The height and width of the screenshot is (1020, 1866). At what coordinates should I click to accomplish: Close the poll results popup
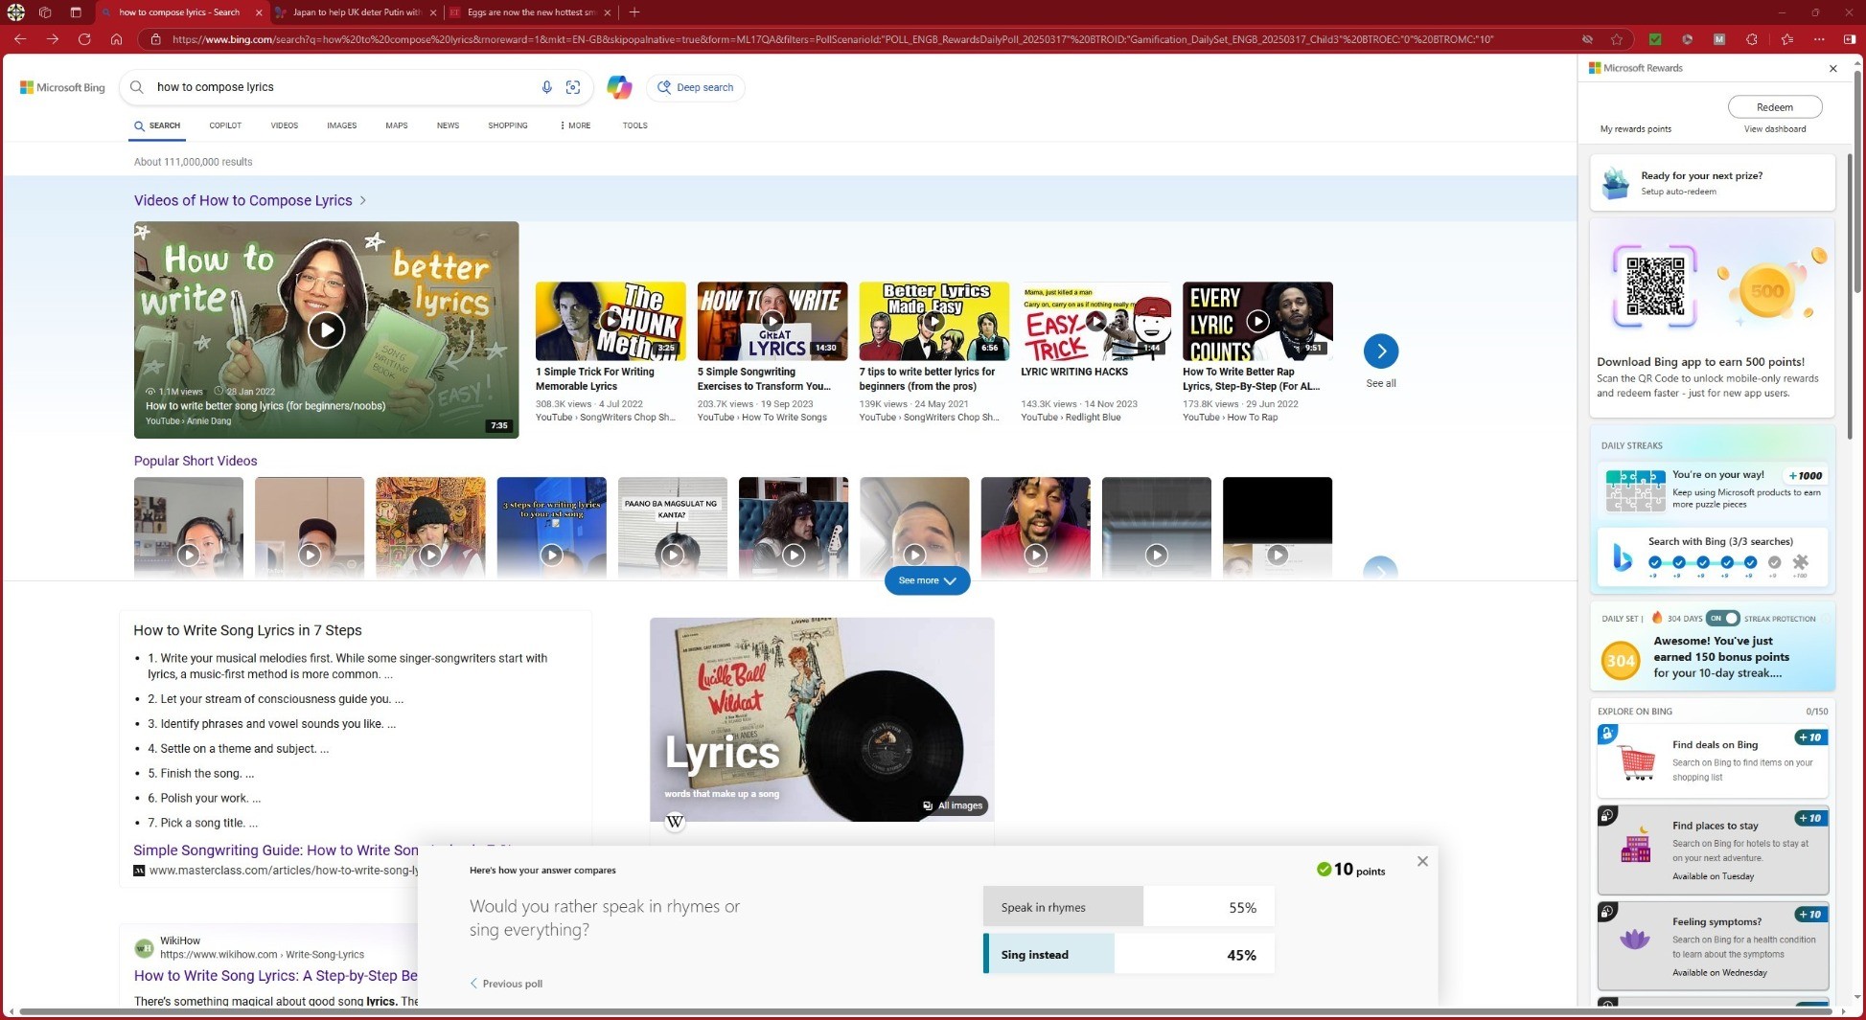(x=1422, y=861)
